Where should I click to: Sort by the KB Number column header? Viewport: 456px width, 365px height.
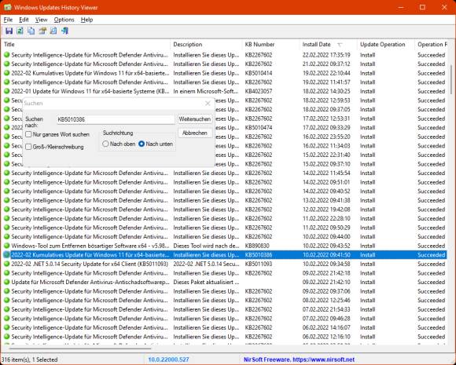[x=270, y=45]
